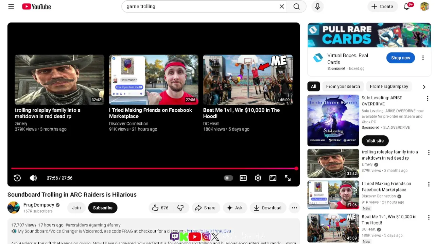Open zimery channel in sidebar

(367, 164)
